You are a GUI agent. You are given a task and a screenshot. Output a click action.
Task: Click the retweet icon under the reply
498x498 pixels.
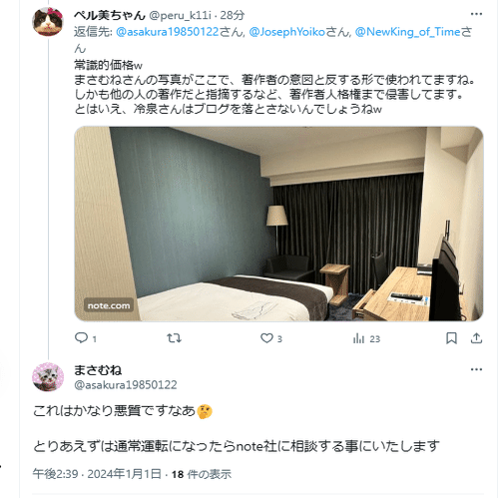click(x=174, y=338)
